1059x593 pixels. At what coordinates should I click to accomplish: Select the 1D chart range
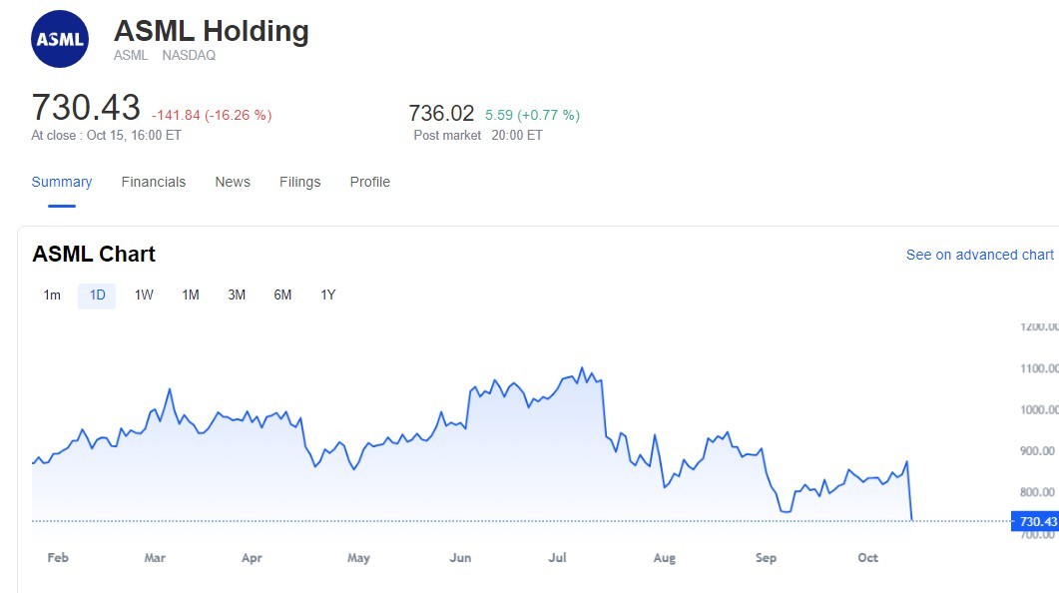[x=97, y=295]
